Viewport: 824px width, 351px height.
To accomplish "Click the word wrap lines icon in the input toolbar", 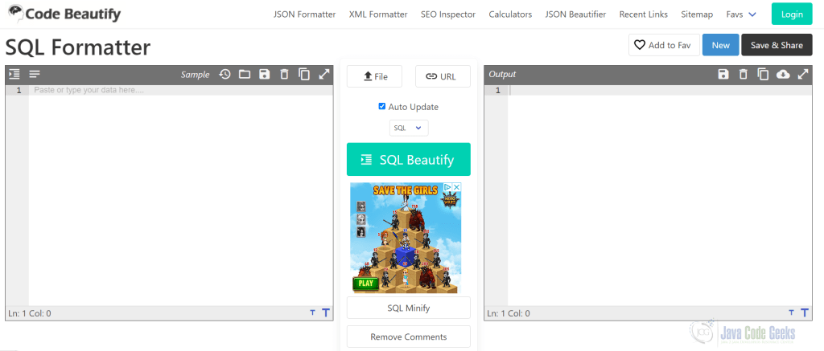I will click(35, 75).
